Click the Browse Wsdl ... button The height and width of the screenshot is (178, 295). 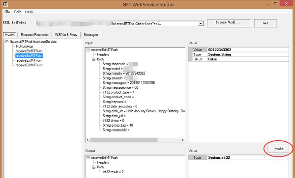click(x=229, y=23)
